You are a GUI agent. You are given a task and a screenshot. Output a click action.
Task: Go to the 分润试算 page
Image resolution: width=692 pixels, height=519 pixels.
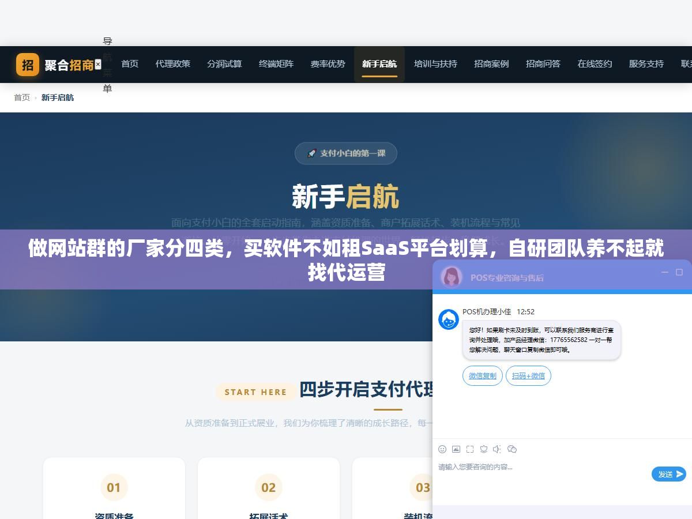pos(224,64)
